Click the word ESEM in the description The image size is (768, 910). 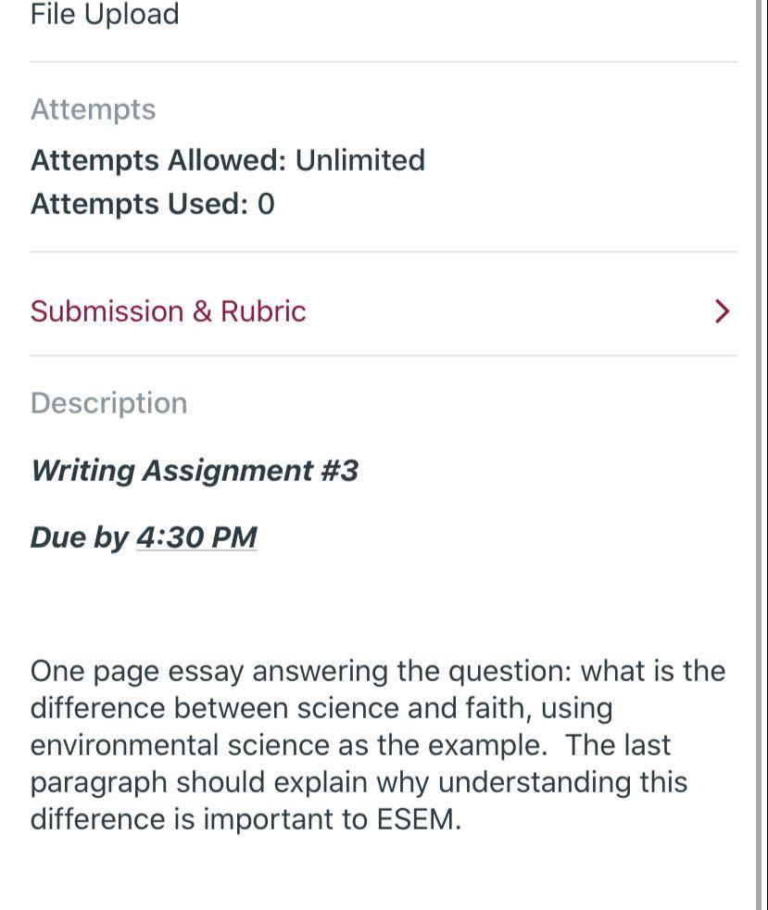tap(418, 819)
